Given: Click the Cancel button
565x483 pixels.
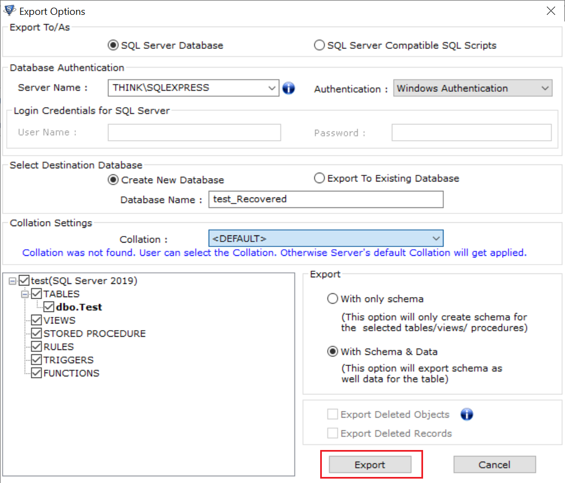Looking at the screenshot, I should 495,465.
